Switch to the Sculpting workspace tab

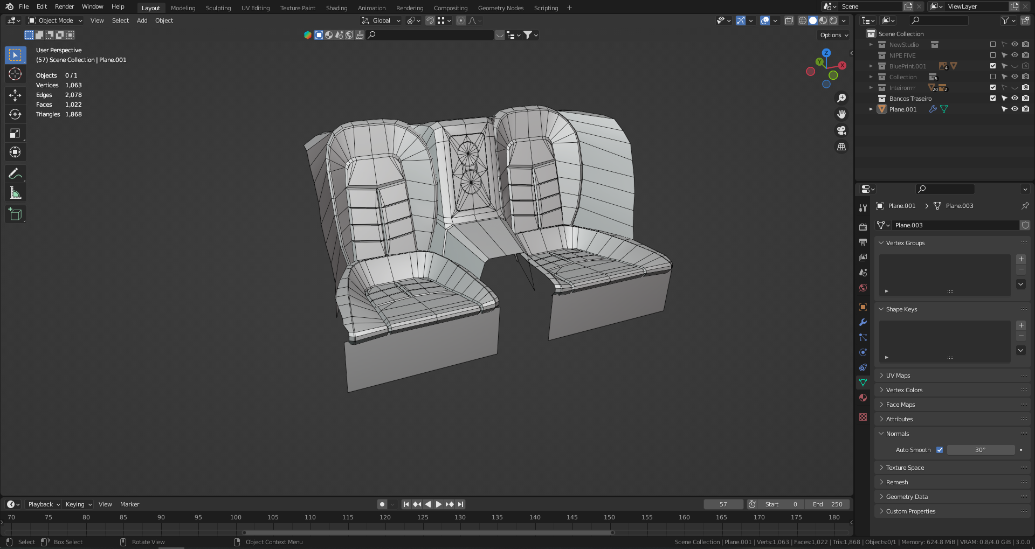pyautogui.click(x=218, y=8)
